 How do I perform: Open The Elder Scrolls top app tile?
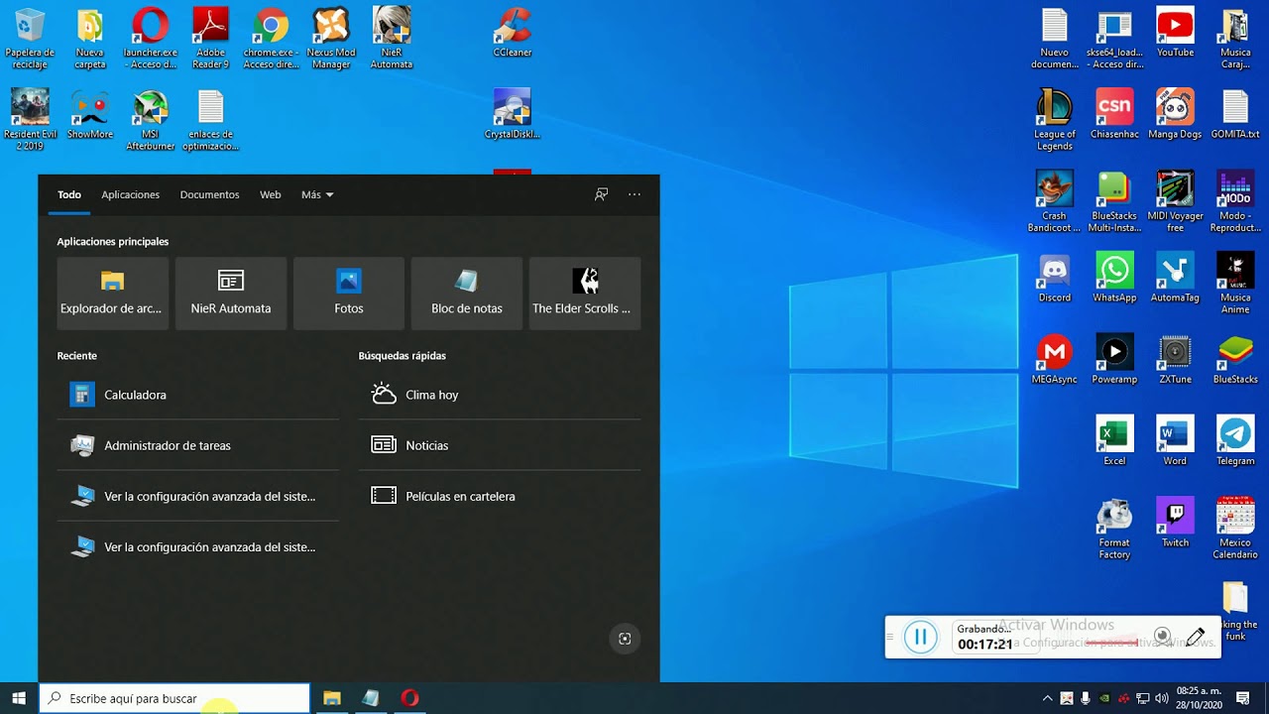click(x=585, y=293)
